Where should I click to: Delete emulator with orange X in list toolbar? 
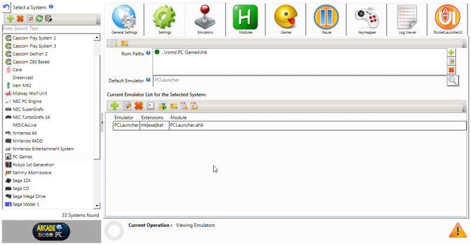(138, 106)
